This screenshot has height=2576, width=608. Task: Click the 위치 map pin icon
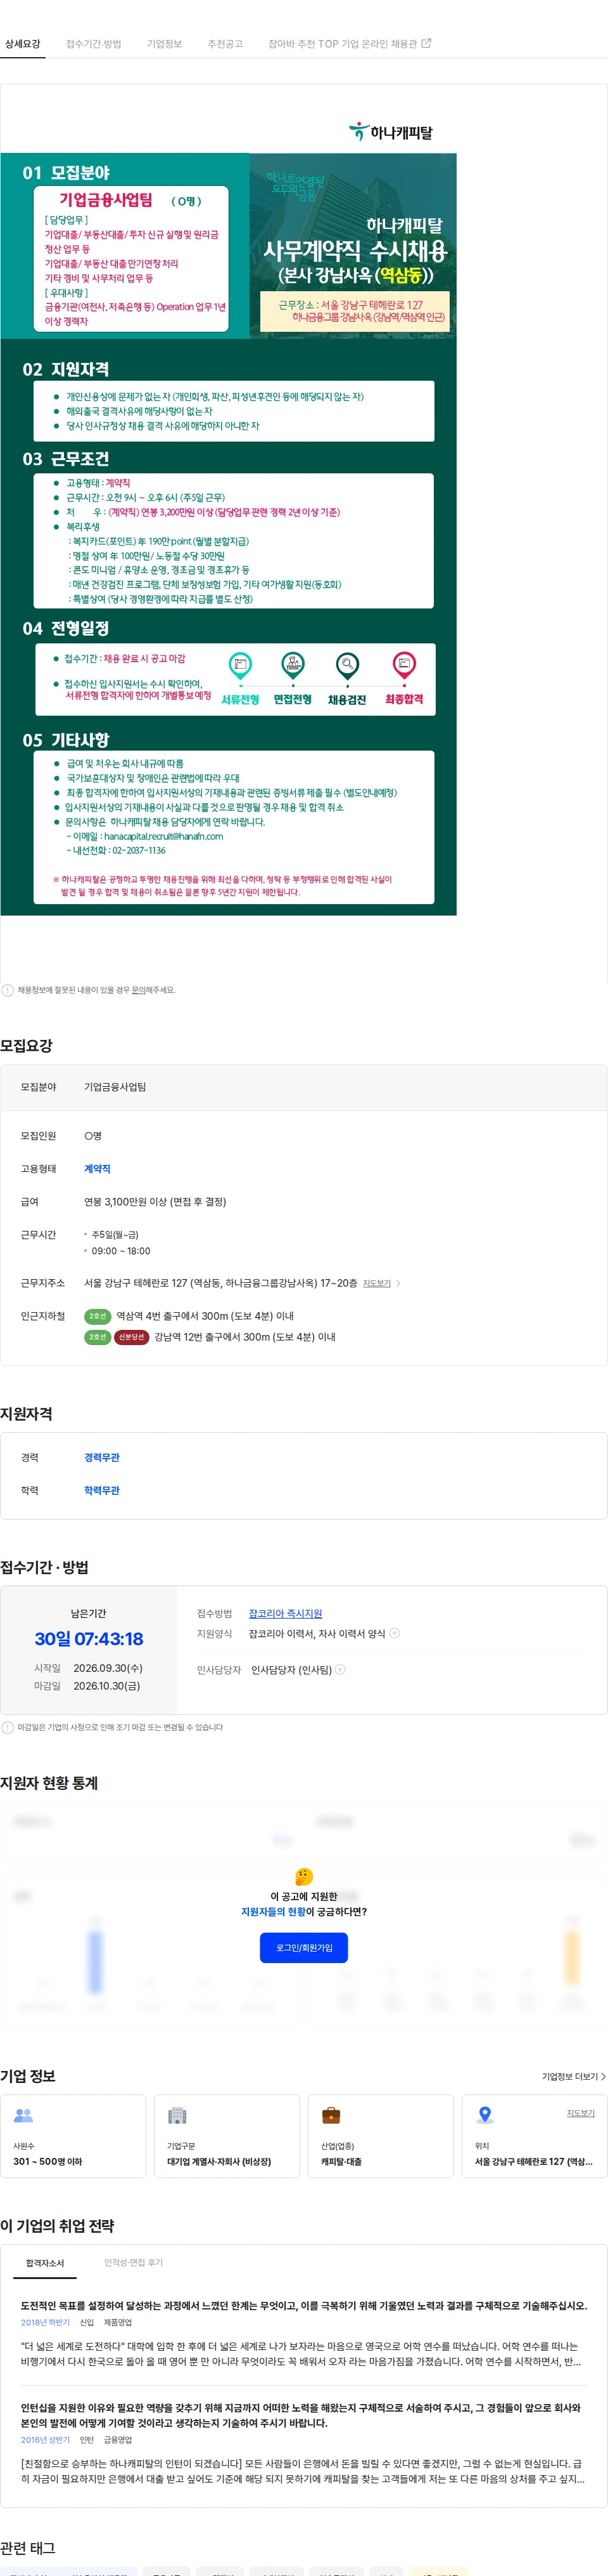point(485,2115)
